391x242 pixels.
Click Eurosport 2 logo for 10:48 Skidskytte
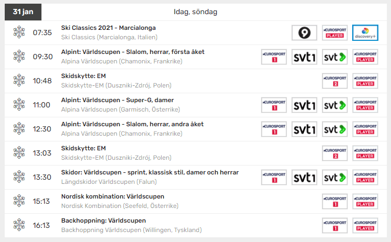(x=335, y=81)
